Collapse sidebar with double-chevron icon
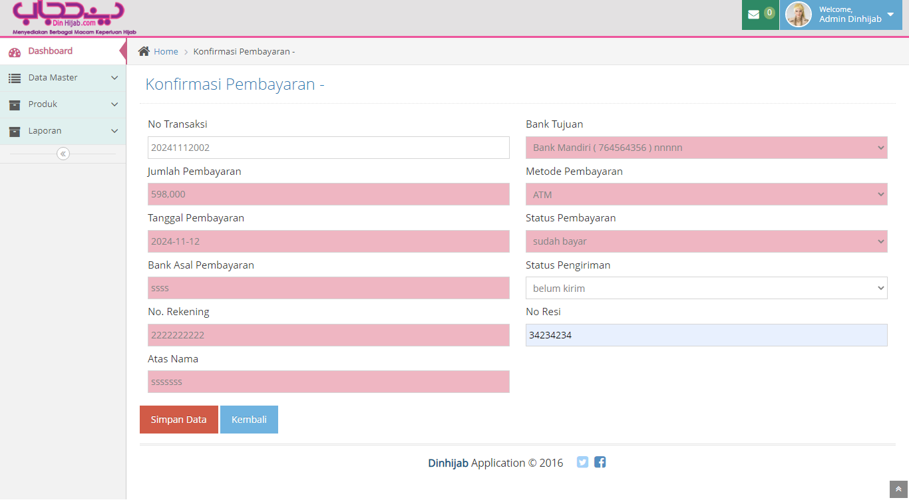 click(63, 154)
